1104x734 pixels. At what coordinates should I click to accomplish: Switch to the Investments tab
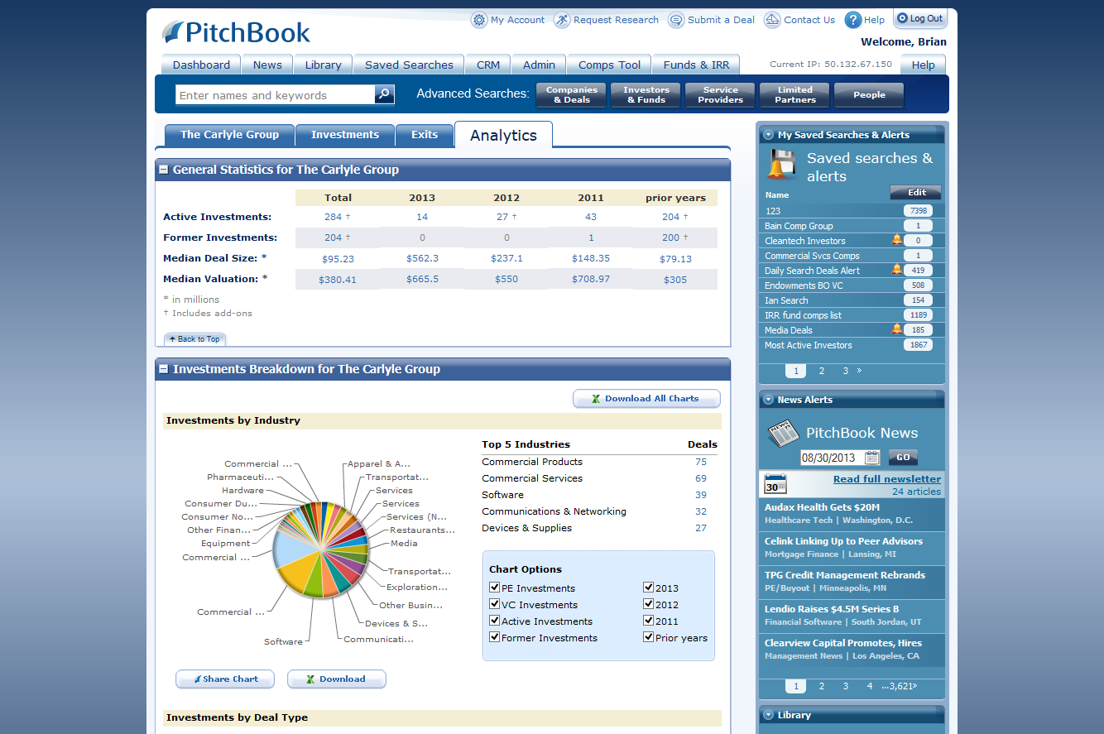pyautogui.click(x=345, y=135)
